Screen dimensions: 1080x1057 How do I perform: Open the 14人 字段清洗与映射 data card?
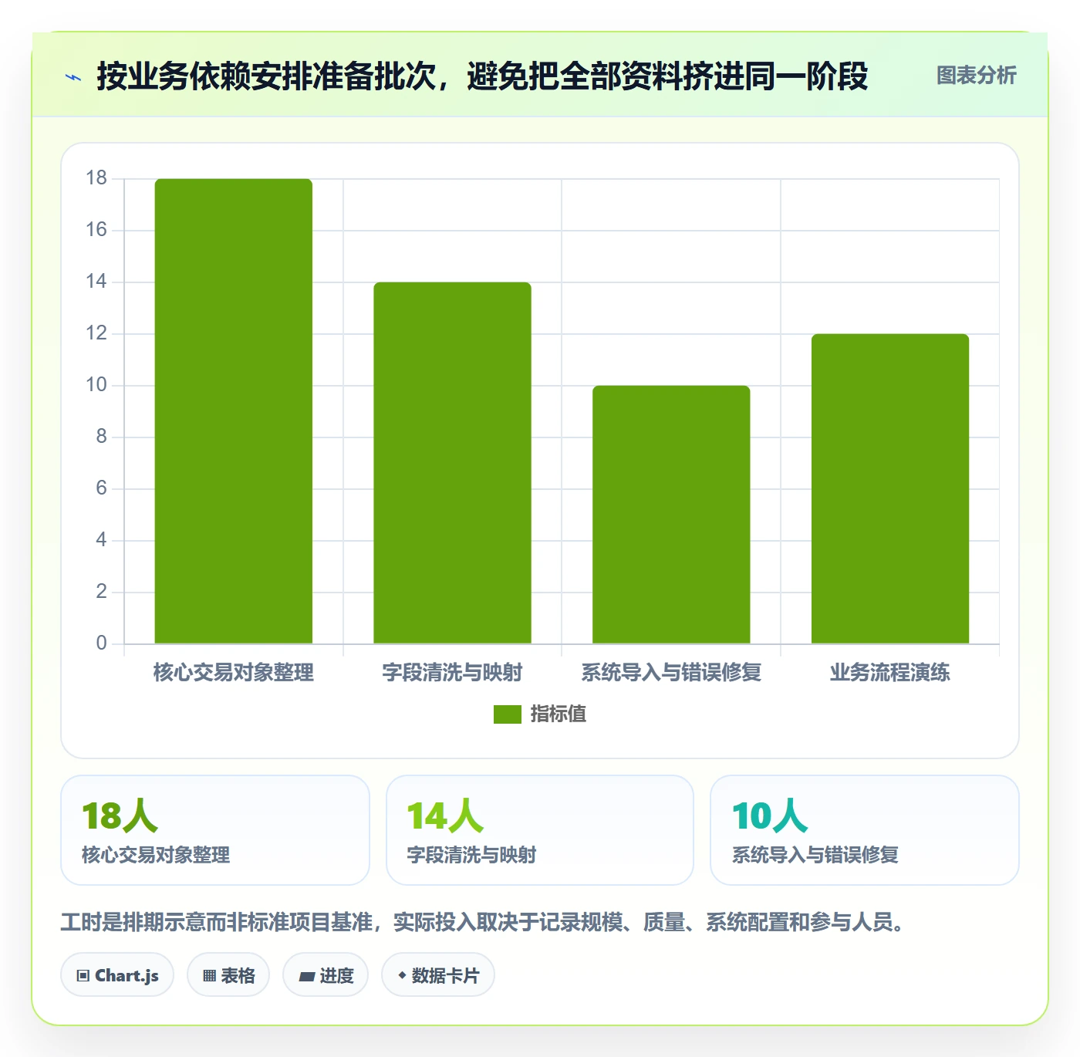tap(540, 830)
